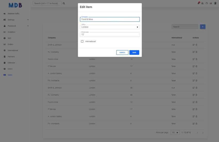Click edit icon for Smith & Johnson first row
The width and height of the screenshot is (219, 142).
click(x=193, y=45)
